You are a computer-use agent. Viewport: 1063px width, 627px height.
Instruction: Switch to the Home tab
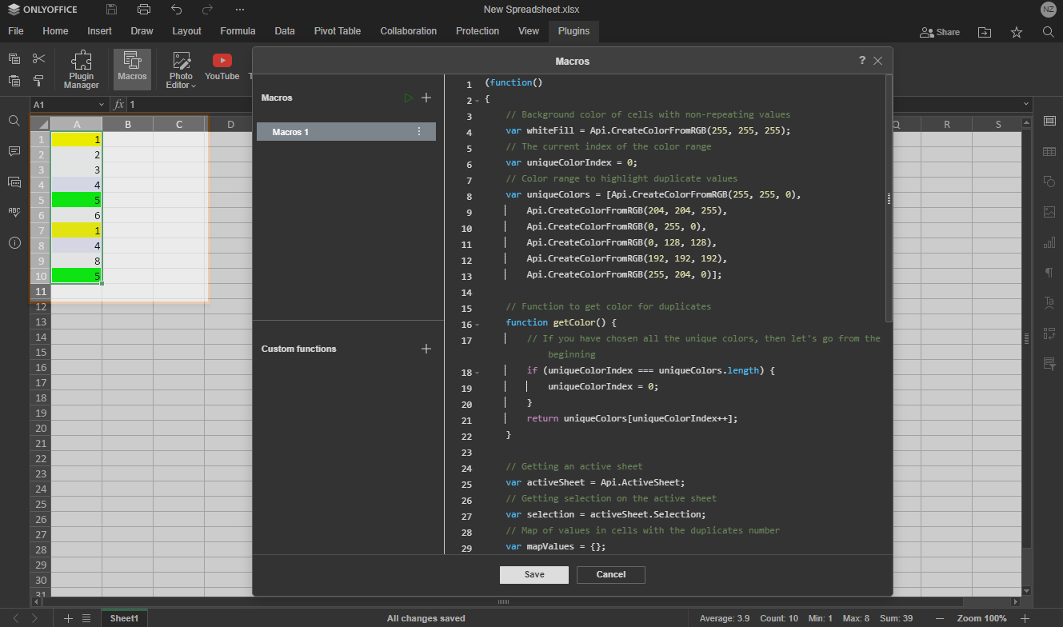(55, 31)
